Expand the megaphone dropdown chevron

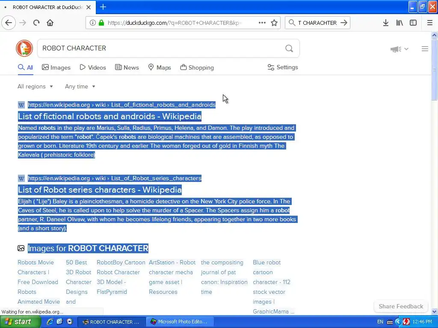[x=406, y=49]
